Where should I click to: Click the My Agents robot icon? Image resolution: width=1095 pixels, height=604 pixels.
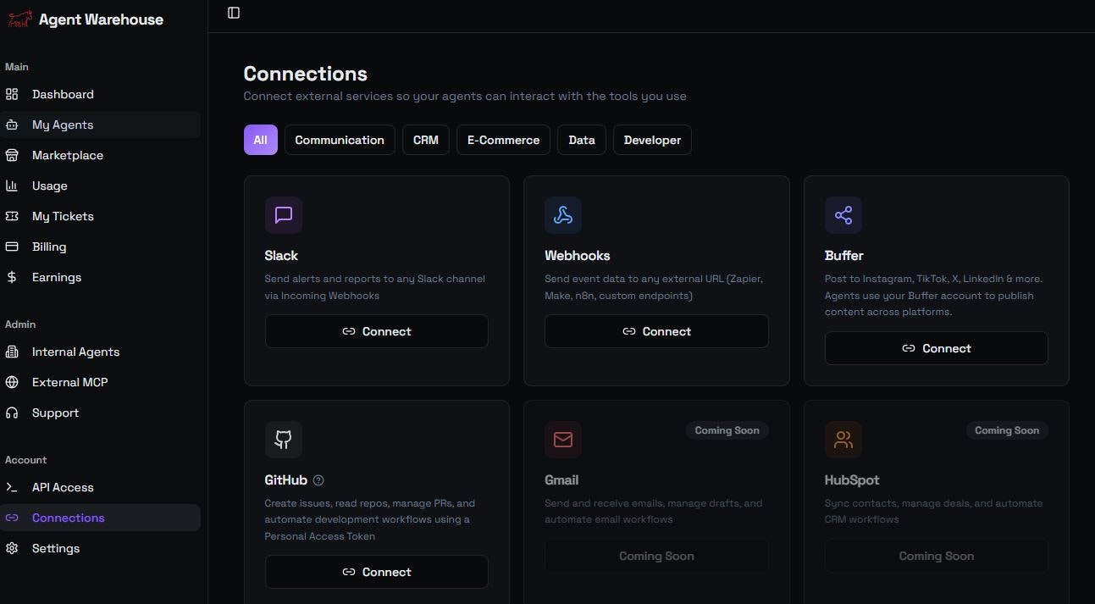point(12,125)
